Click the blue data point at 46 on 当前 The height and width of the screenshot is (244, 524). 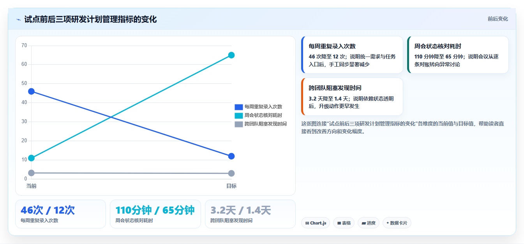pos(32,92)
